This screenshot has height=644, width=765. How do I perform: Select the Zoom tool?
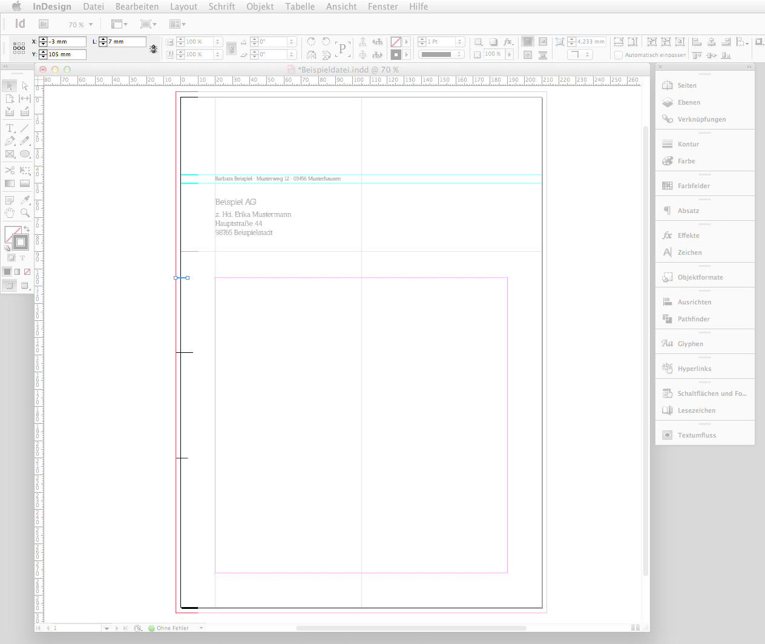(25, 212)
